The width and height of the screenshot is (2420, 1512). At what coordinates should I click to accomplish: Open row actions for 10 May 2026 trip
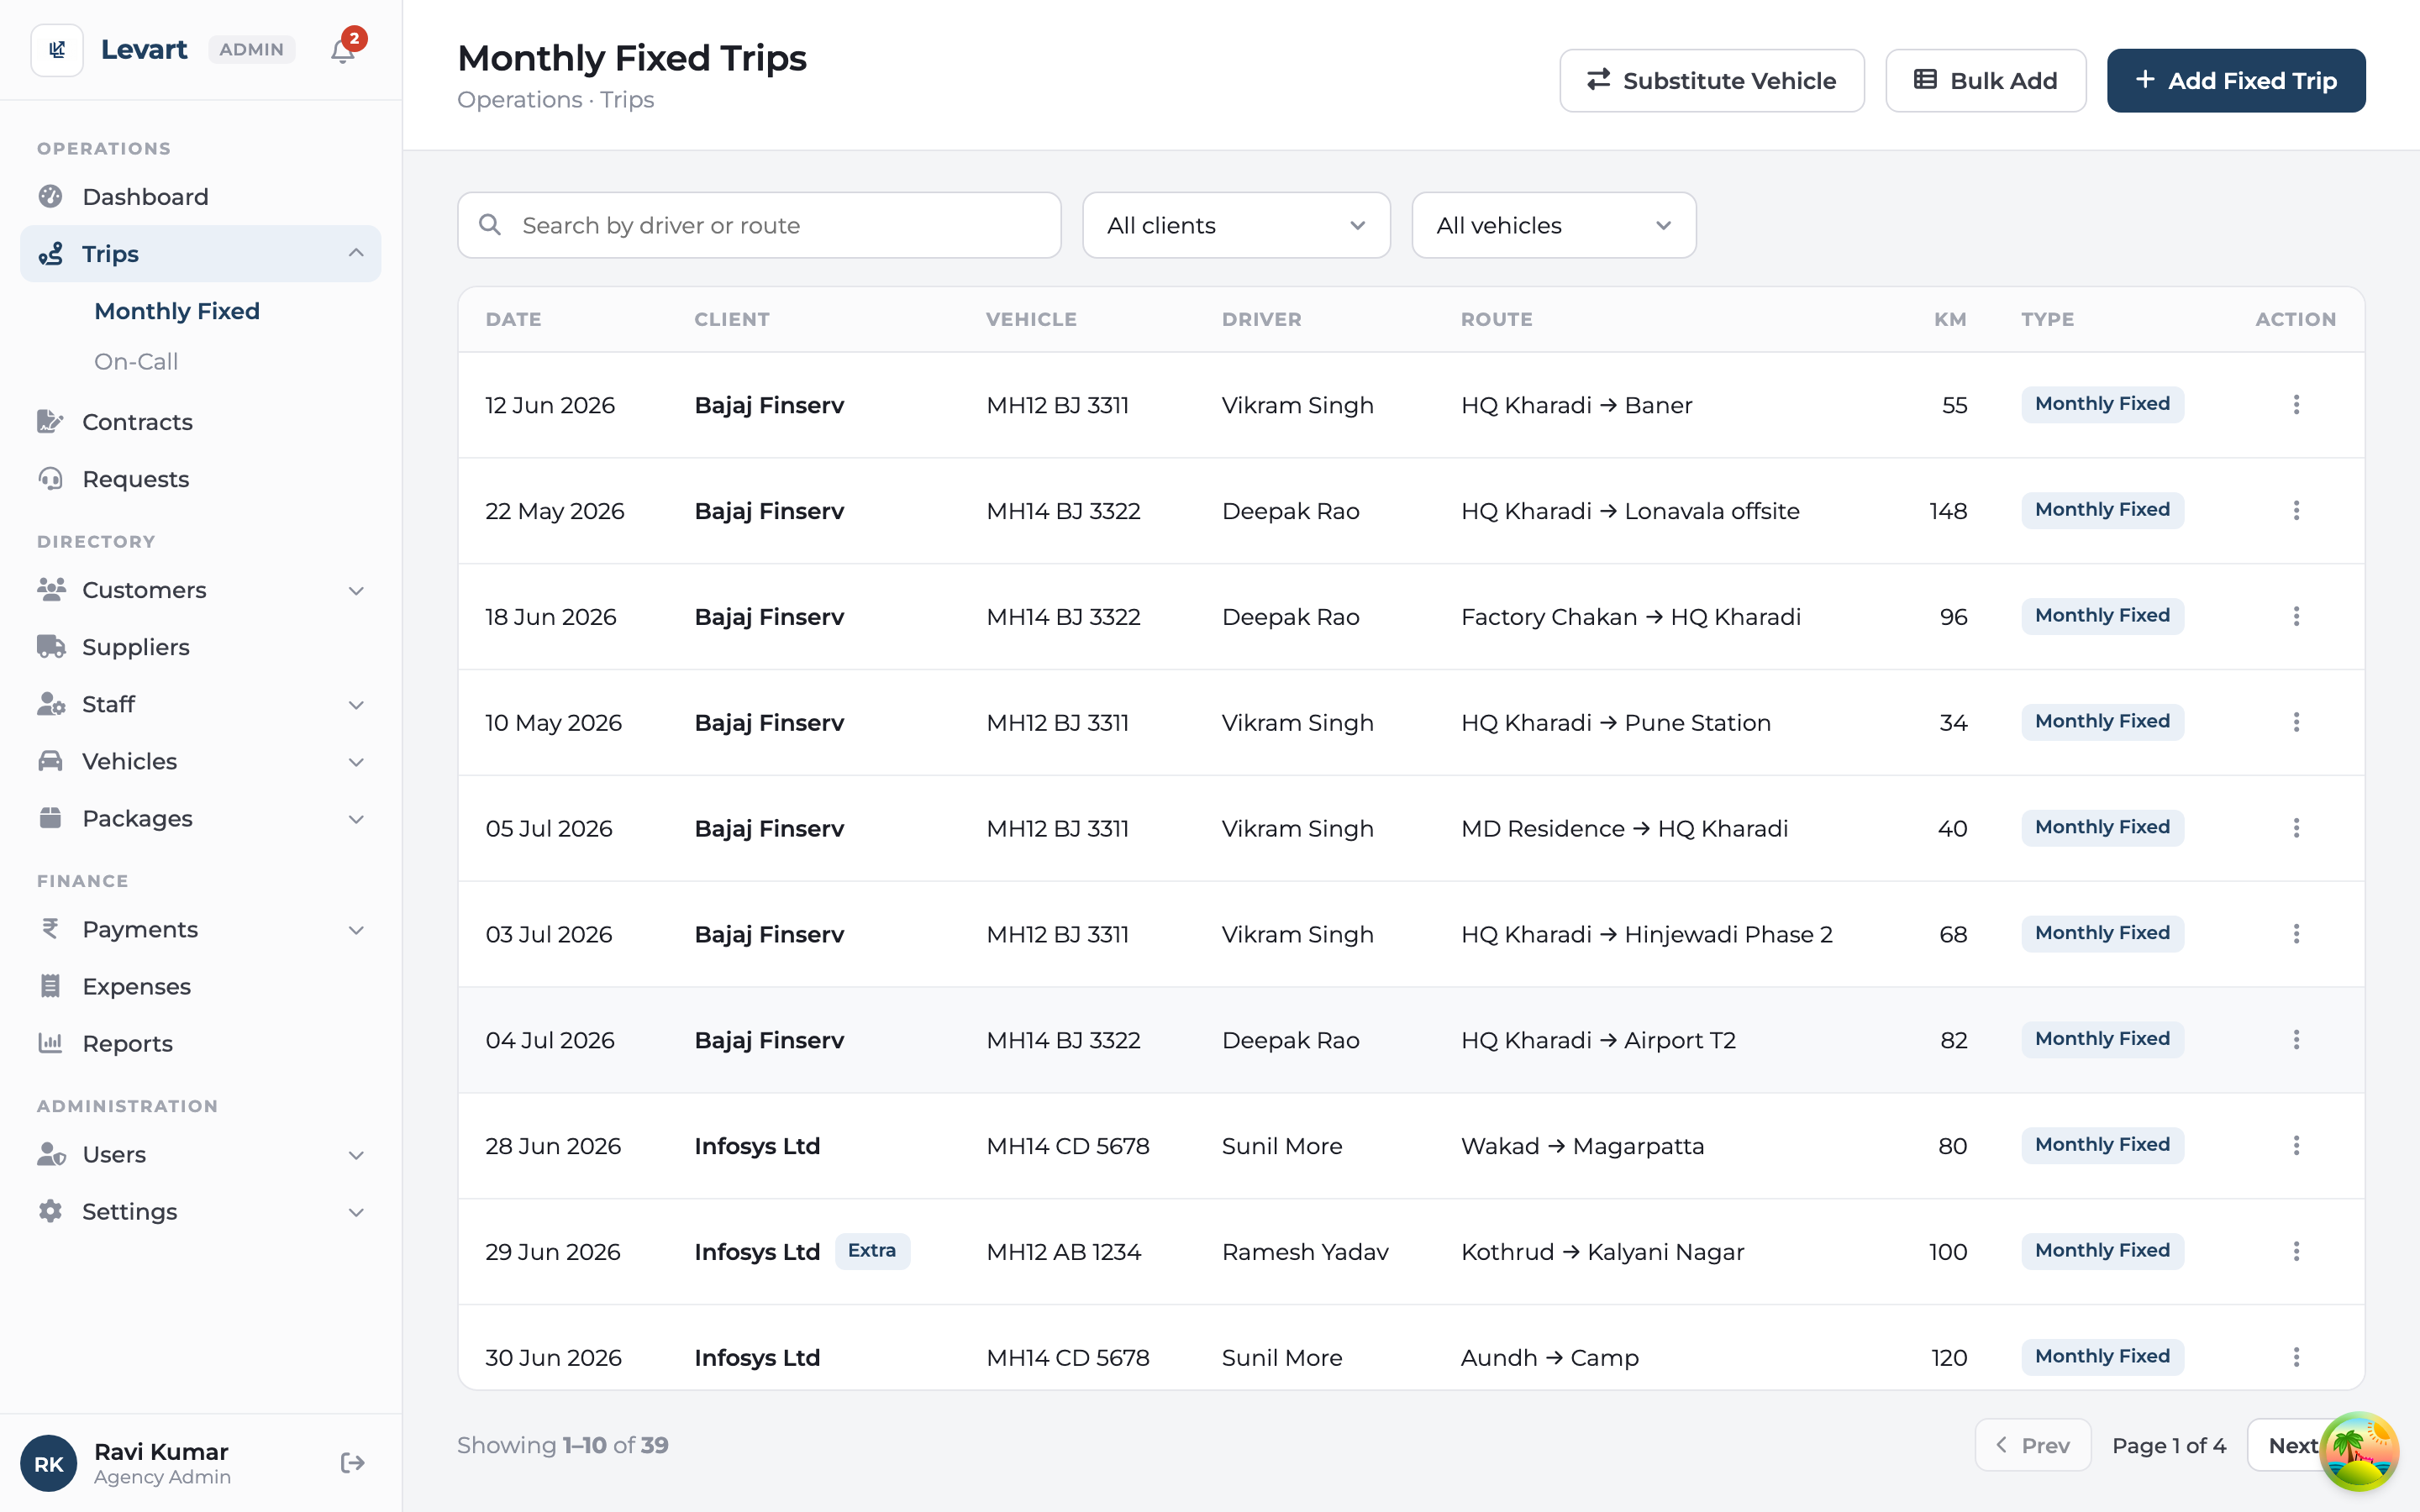click(x=2296, y=722)
